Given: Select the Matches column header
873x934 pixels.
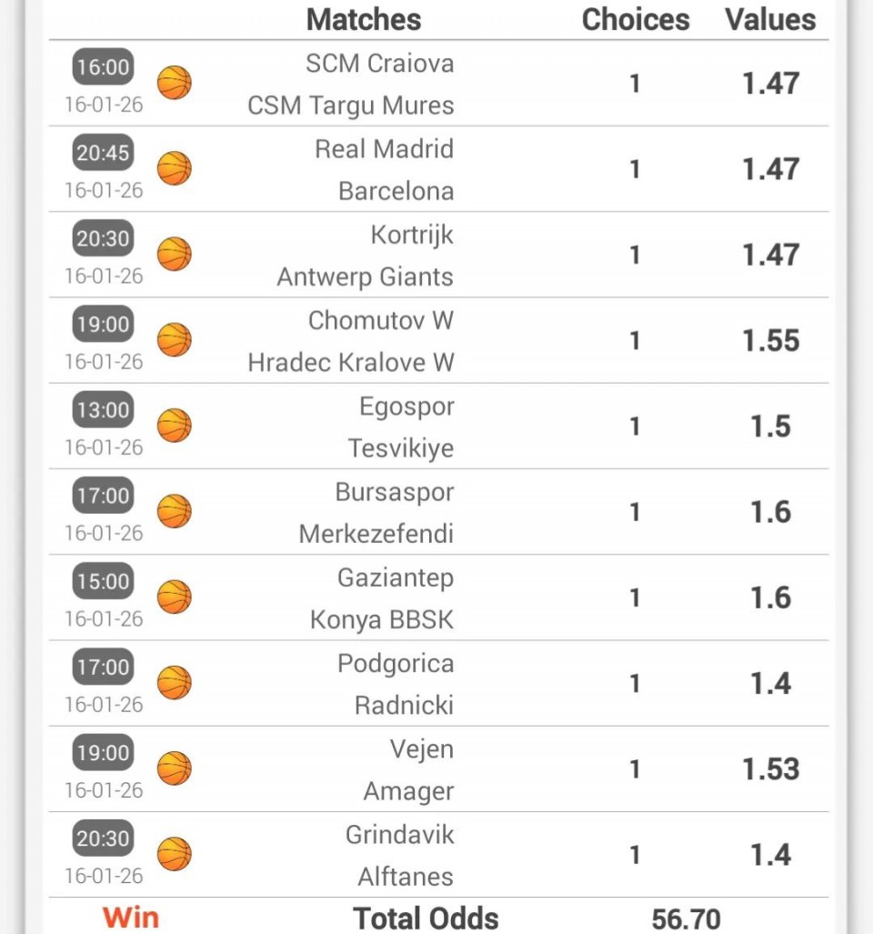Looking at the screenshot, I should point(364,19).
